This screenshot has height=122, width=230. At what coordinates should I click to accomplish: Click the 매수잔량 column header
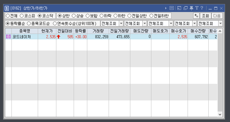pos(198,31)
